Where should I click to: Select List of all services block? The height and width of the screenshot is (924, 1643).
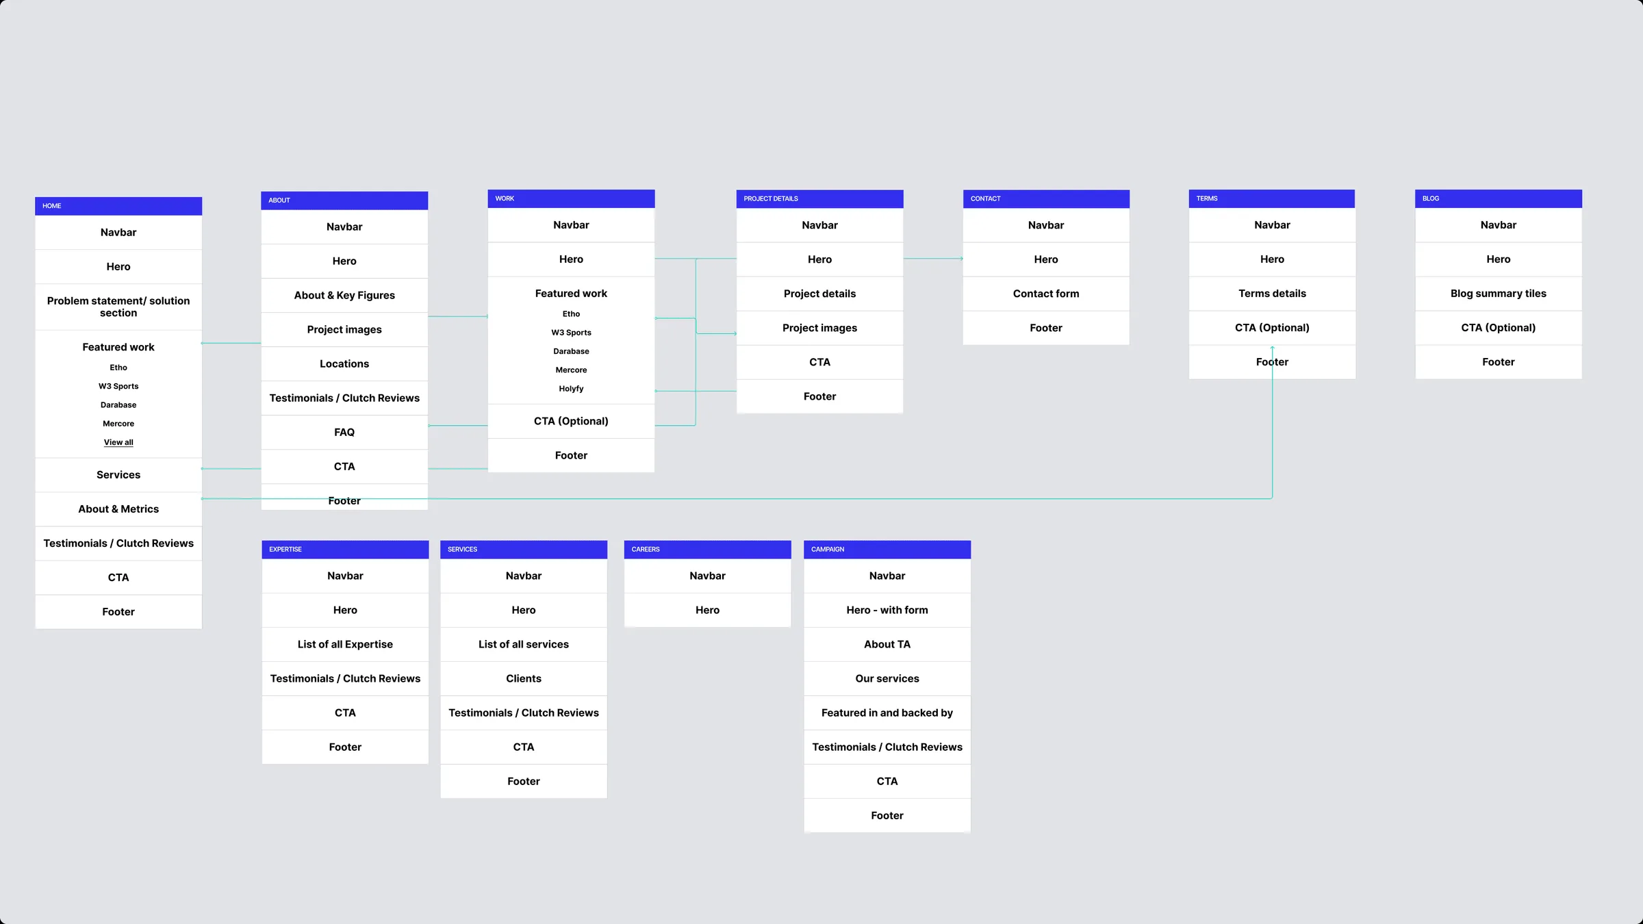pyautogui.click(x=524, y=645)
